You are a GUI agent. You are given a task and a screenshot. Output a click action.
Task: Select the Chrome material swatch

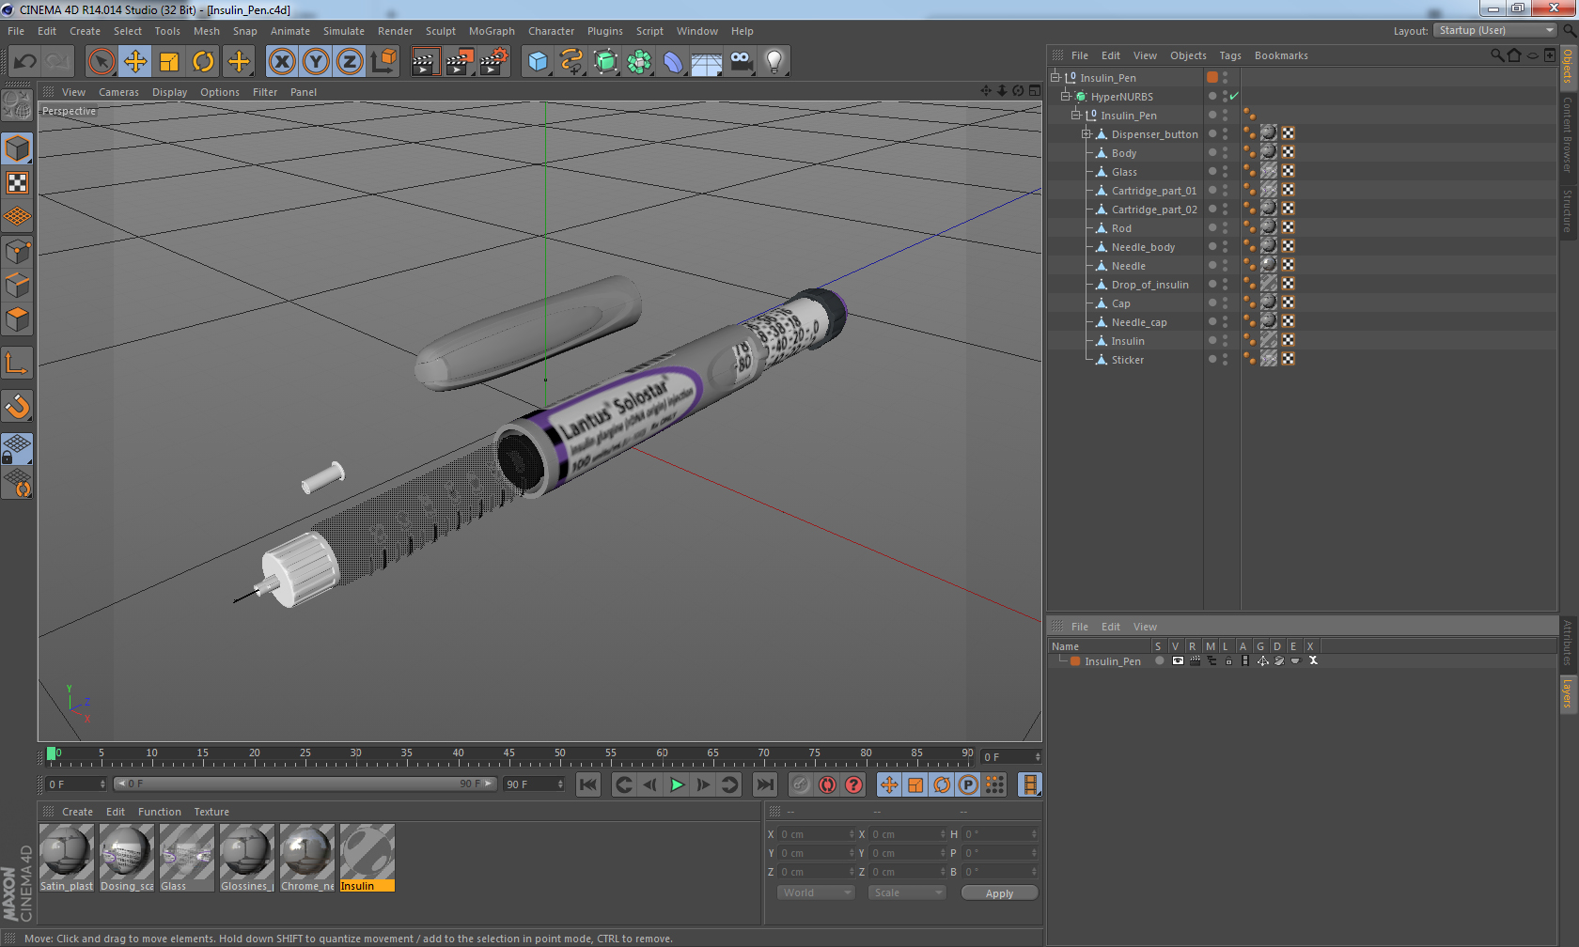(x=307, y=858)
